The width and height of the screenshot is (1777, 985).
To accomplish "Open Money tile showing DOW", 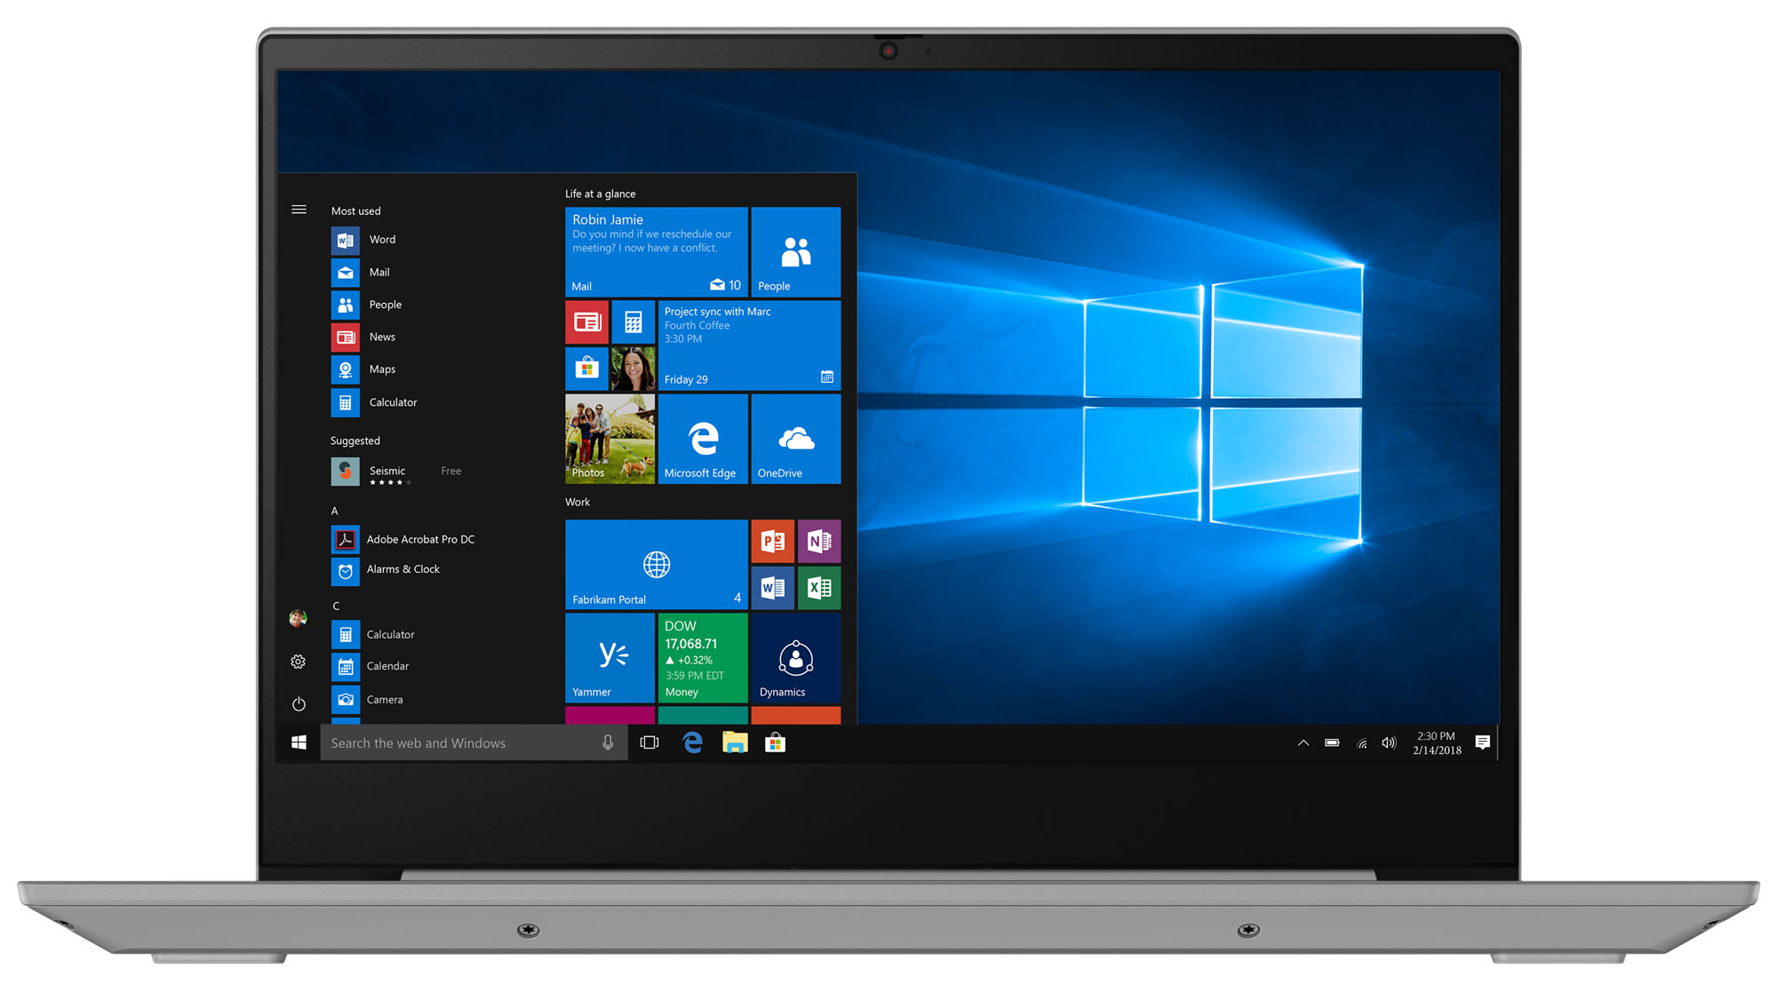I will (x=703, y=658).
